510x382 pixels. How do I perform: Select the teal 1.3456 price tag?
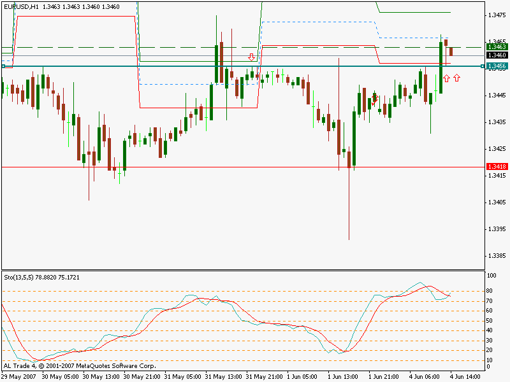[x=497, y=66]
